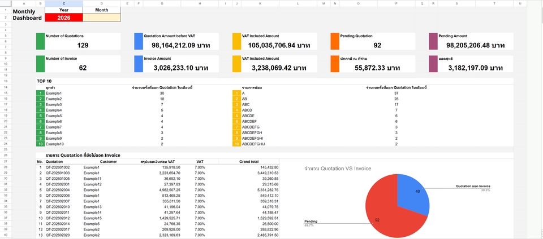Click repair item ABC in top list
The width and height of the screenshot is (543, 239).
click(x=245, y=104)
